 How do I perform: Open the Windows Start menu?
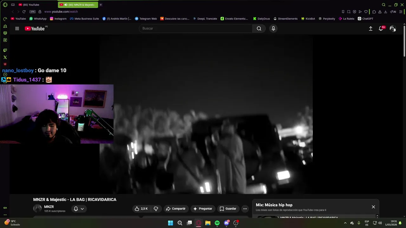[x=170, y=223]
